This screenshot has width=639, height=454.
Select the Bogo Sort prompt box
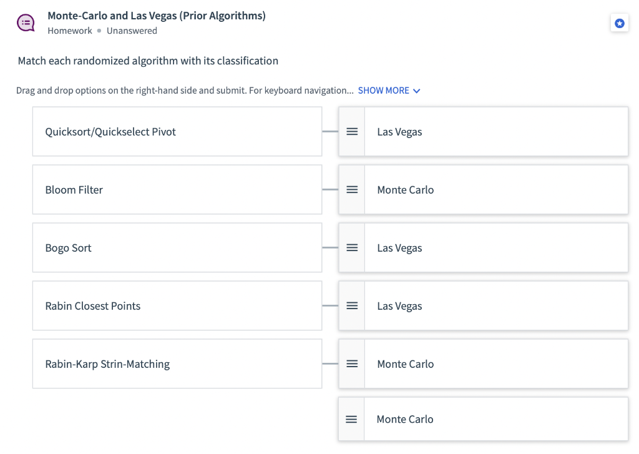(177, 248)
